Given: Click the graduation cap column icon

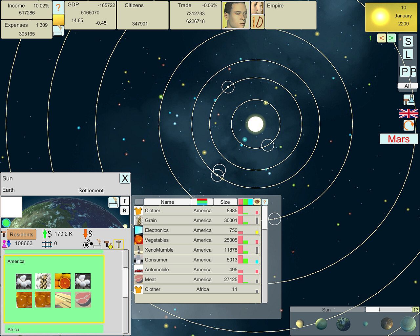Looking at the screenshot, I should tap(257, 202).
